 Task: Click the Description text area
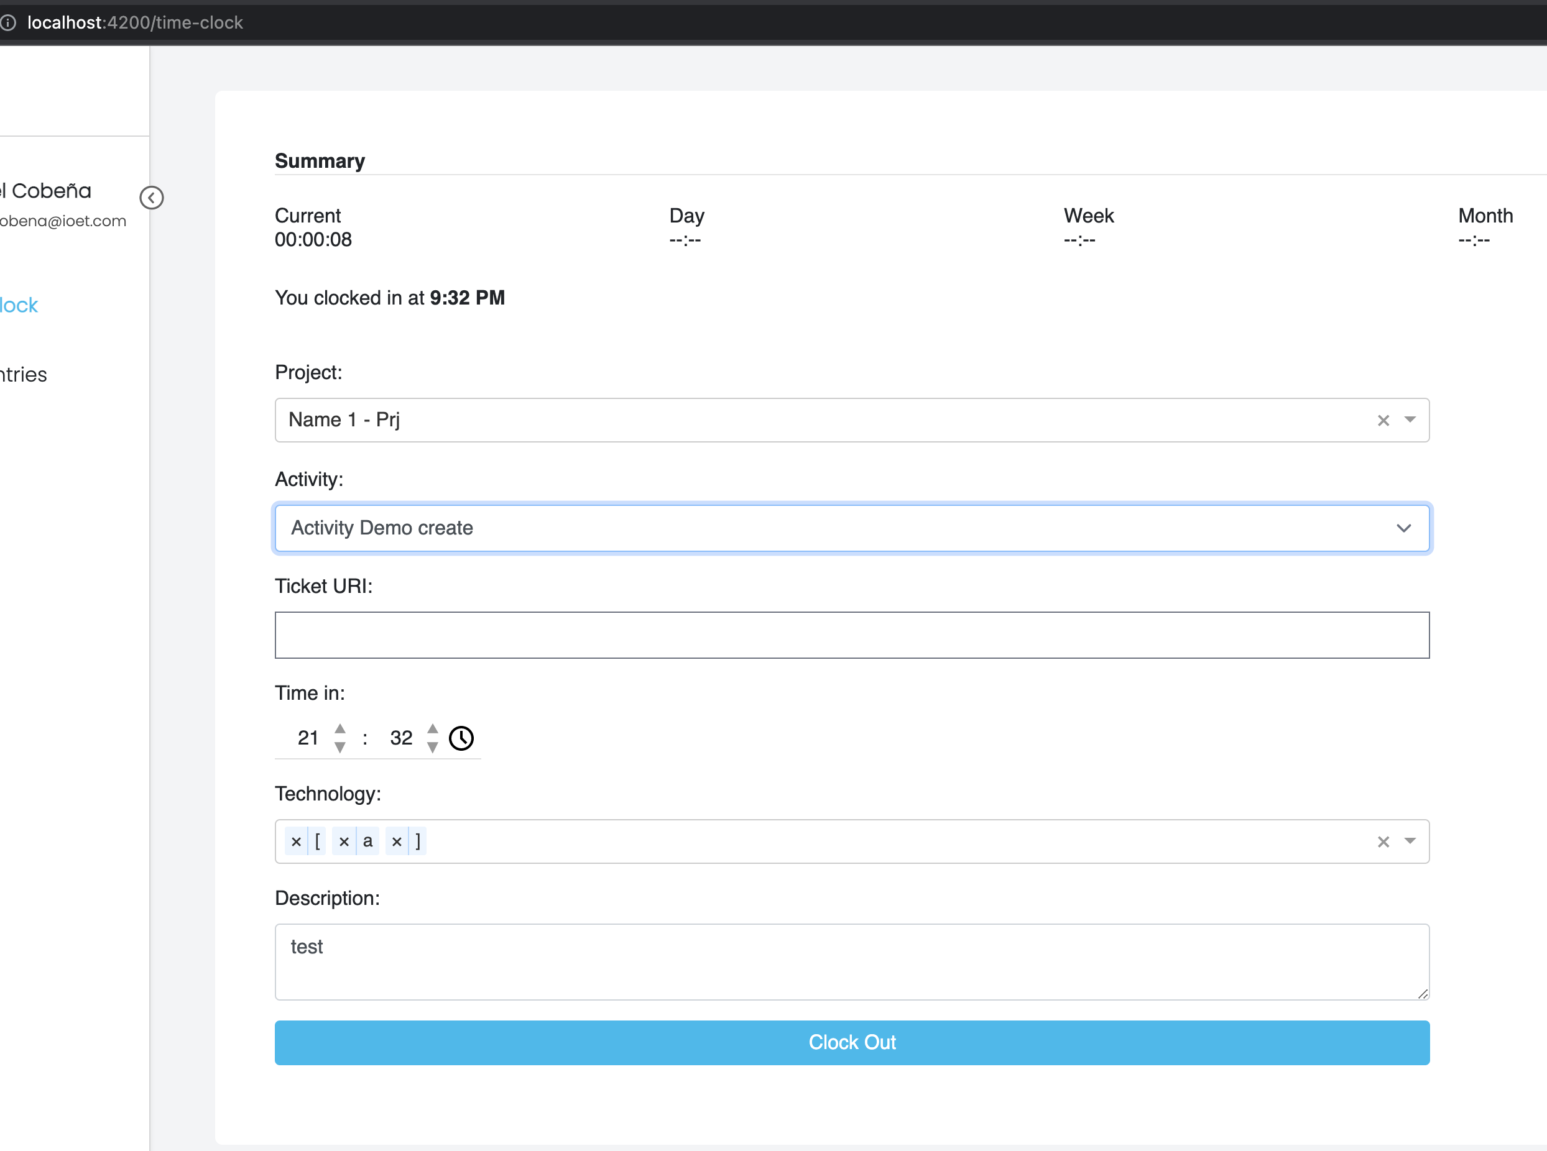pos(851,961)
